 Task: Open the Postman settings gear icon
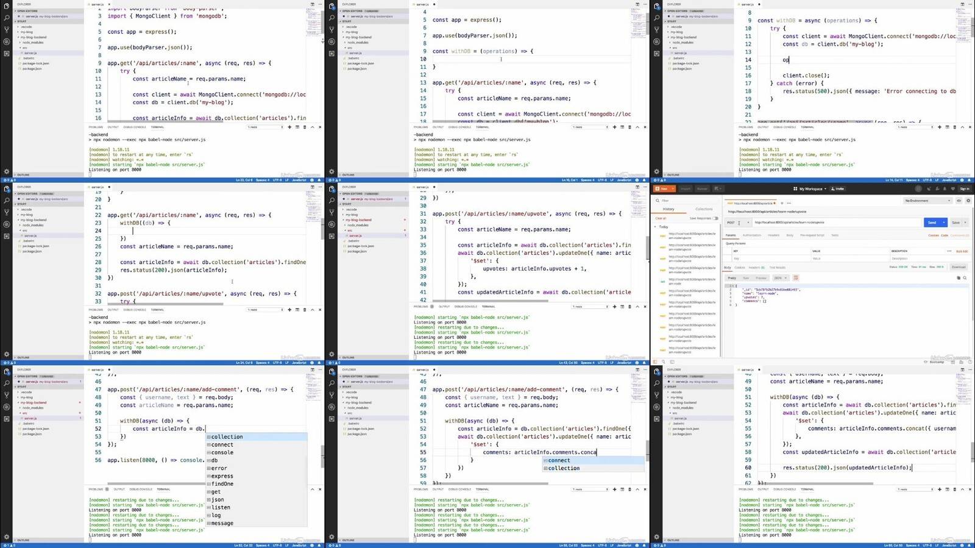click(x=968, y=201)
